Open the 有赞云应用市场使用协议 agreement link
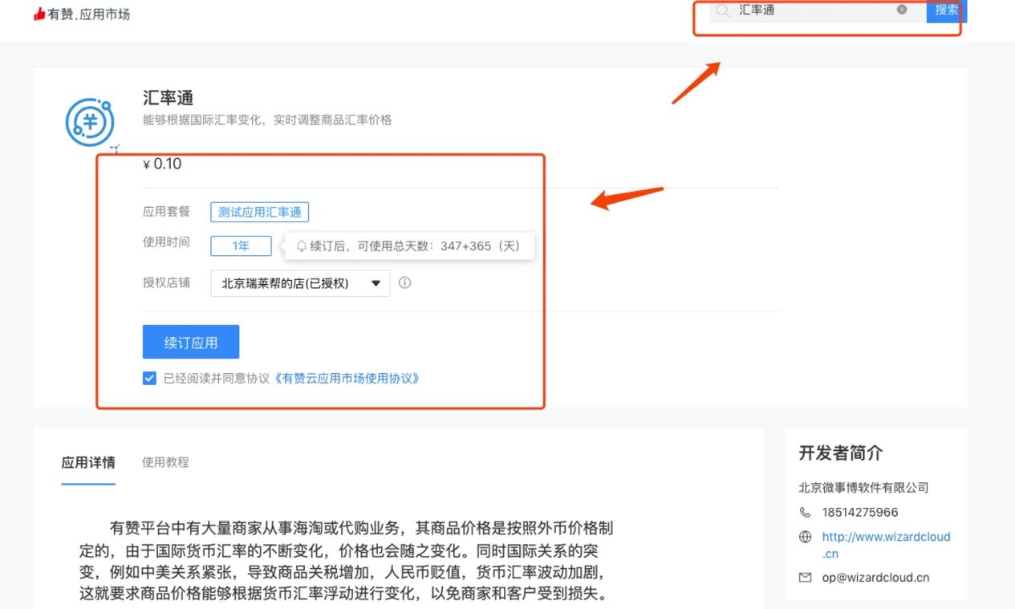Screen dimensions: 1015x609 click(x=347, y=378)
